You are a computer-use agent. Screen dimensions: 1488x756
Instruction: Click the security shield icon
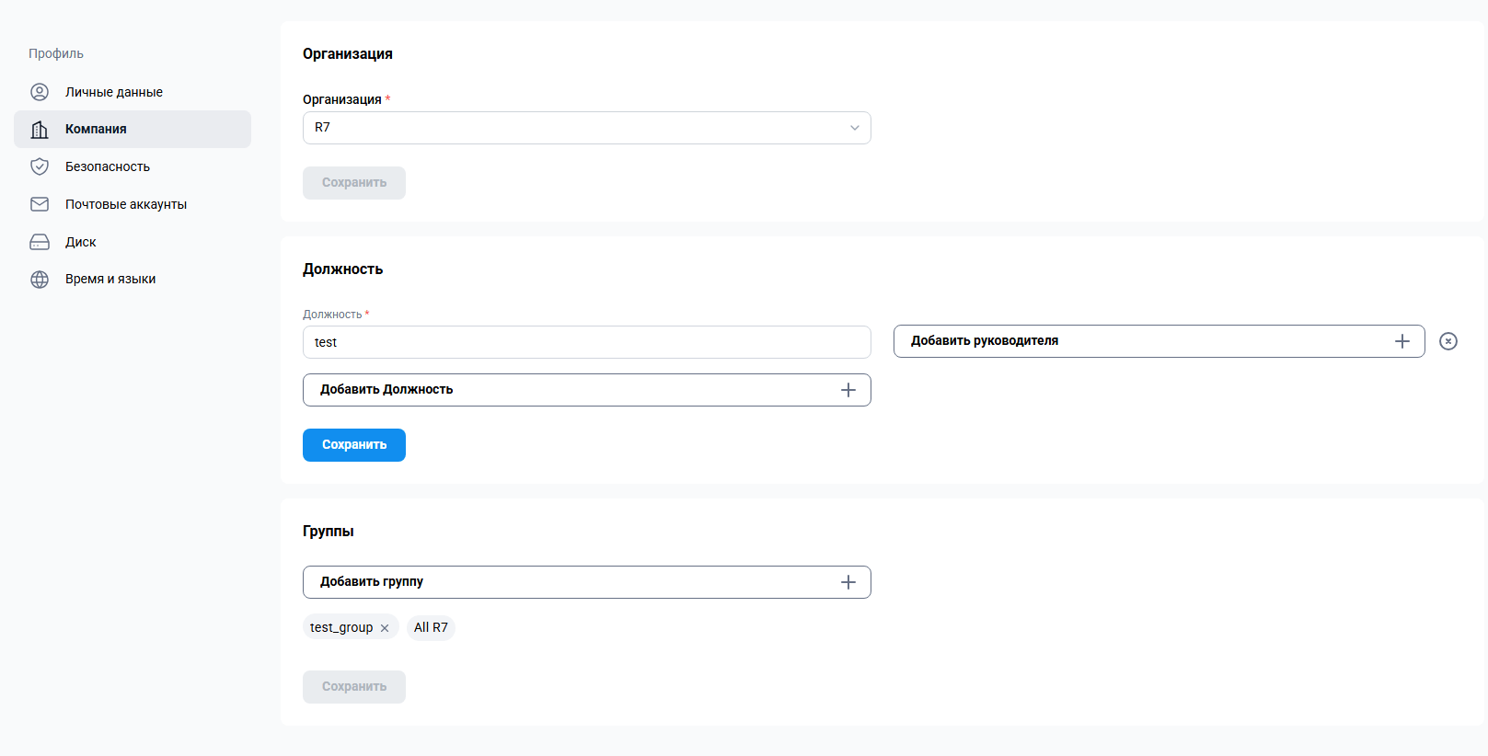point(40,166)
